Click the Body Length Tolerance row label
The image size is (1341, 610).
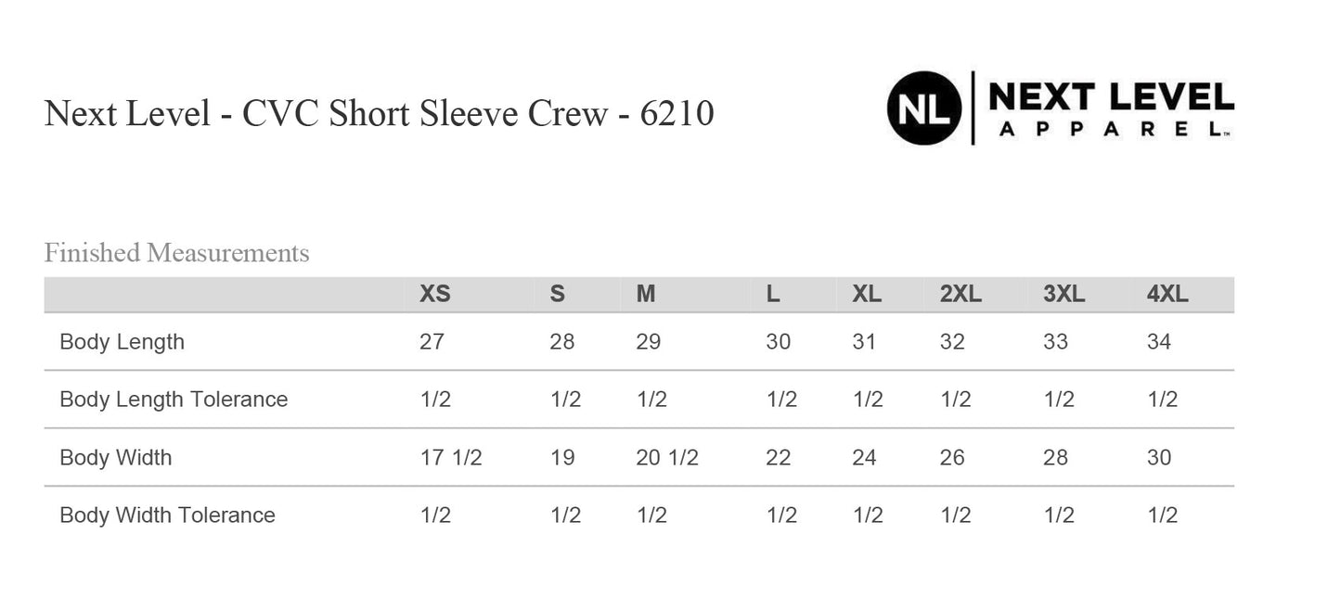pos(174,400)
